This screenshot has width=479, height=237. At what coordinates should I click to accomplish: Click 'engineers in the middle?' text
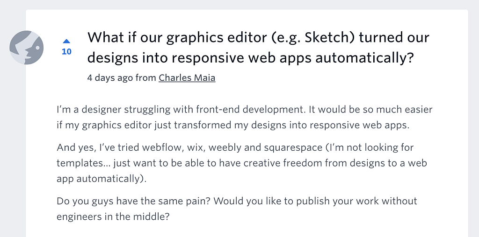112,216
